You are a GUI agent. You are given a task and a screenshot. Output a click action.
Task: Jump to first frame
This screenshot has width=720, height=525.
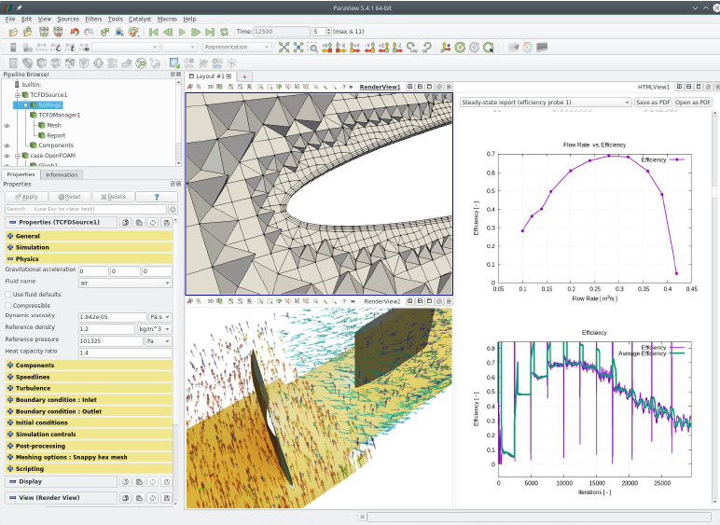154,32
